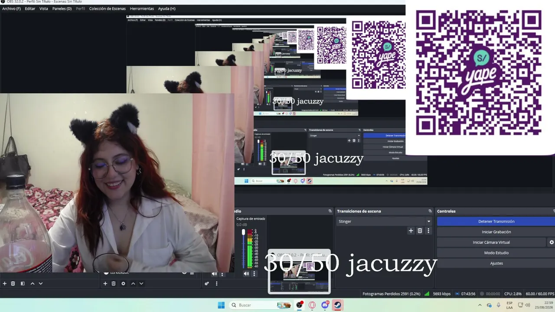Mute the Captura de entrada audio
The image size is (555, 312).
click(x=246, y=274)
